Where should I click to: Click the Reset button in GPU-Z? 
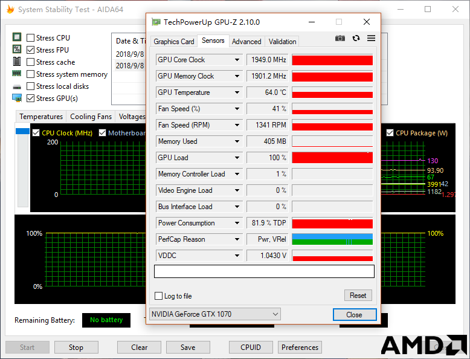pos(358,296)
